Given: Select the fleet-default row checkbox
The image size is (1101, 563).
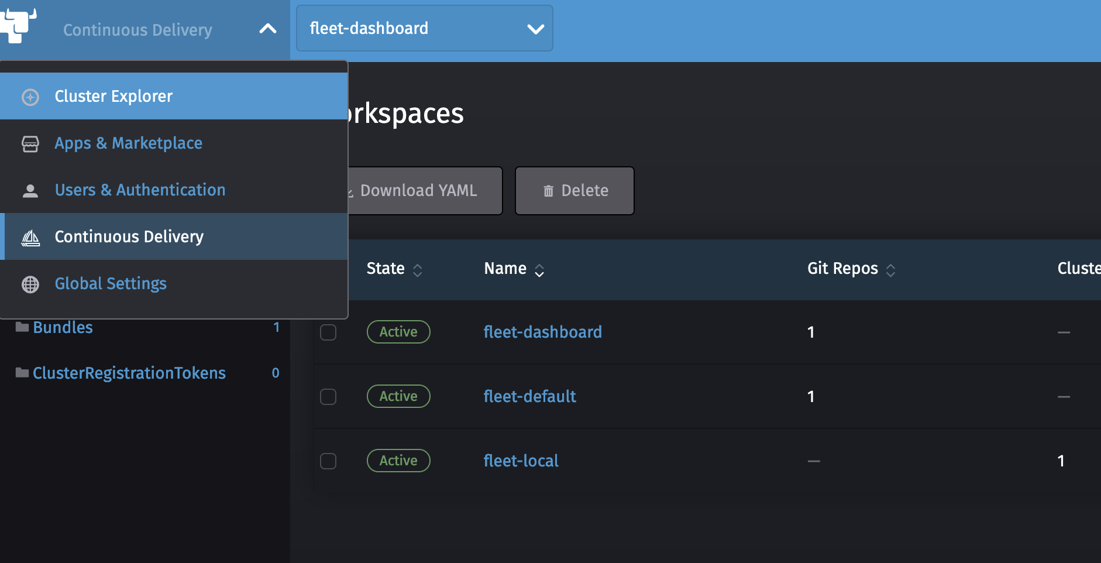Looking at the screenshot, I should tap(328, 397).
